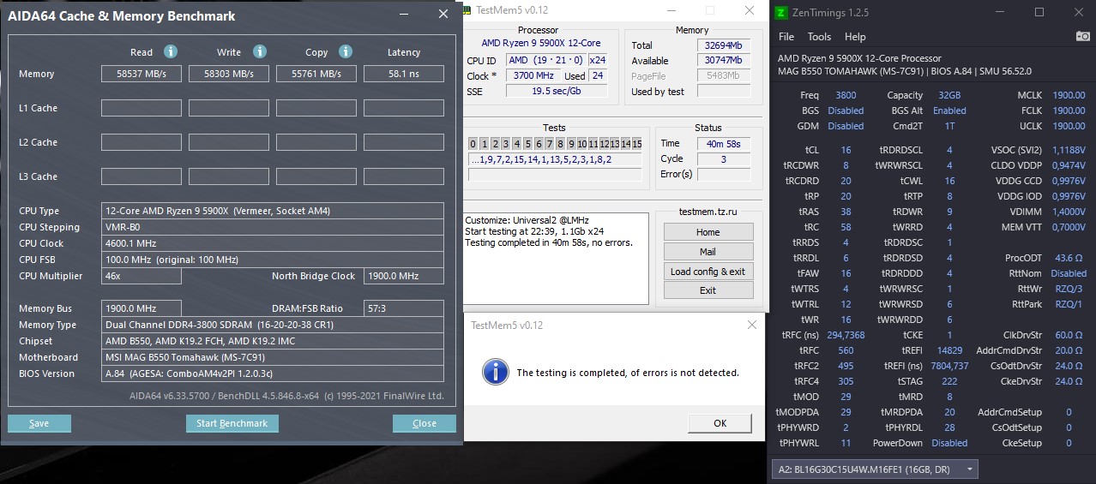The image size is (1096, 484).
Task: Open the ZenTimings Tools menu
Action: pos(819,37)
